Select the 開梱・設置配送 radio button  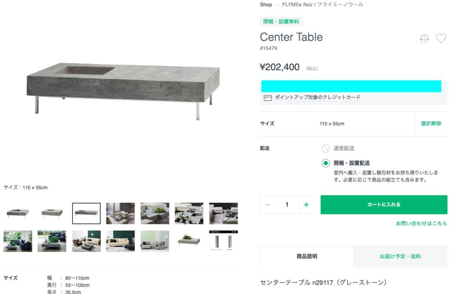325,163
